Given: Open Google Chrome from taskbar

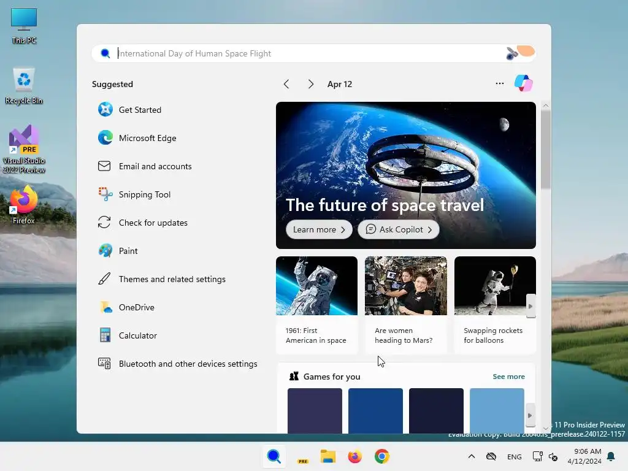Looking at the screenshot, I should tap(382, 456).
